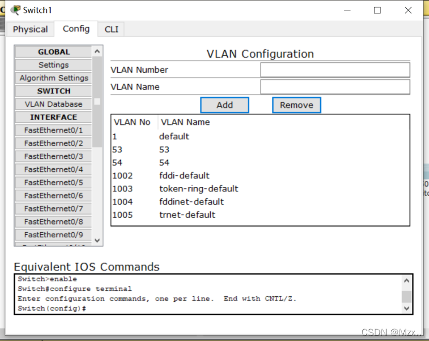Select FastEthernet0/9 interface
This screenshot has width=429, height=341.
[x=54, y=235]
